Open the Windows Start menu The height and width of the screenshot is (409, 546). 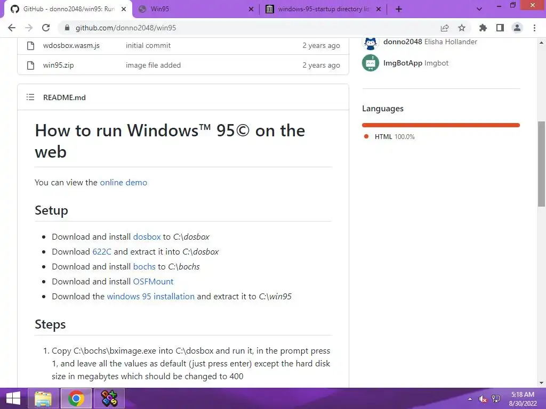pos(13,398)
